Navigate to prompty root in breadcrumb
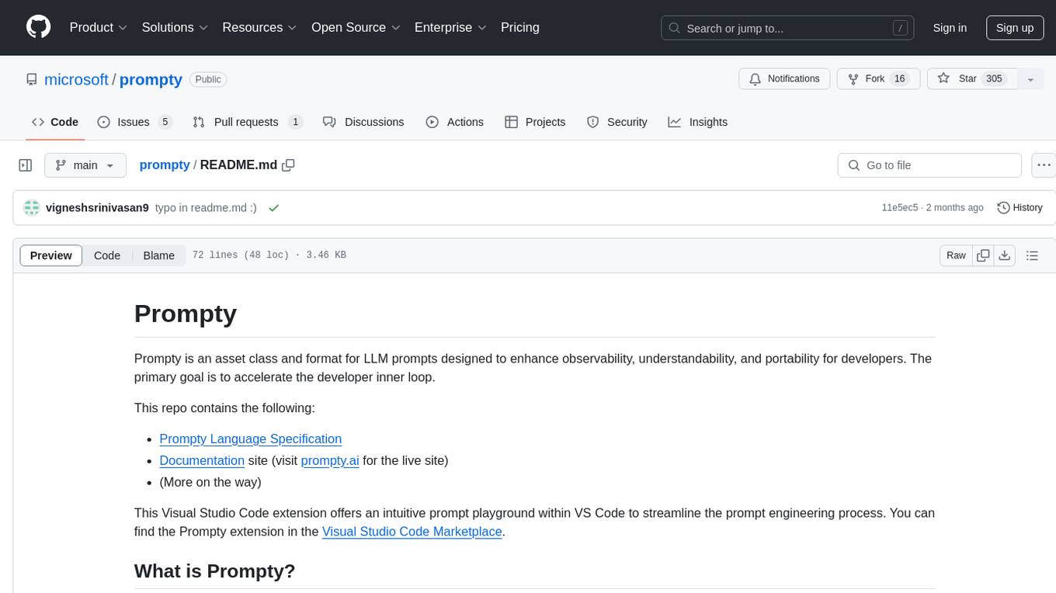 (x=165, y=165)
